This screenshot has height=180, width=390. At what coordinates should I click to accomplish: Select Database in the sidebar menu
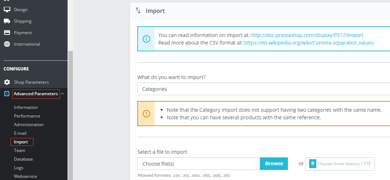click(x=23, y=159)
